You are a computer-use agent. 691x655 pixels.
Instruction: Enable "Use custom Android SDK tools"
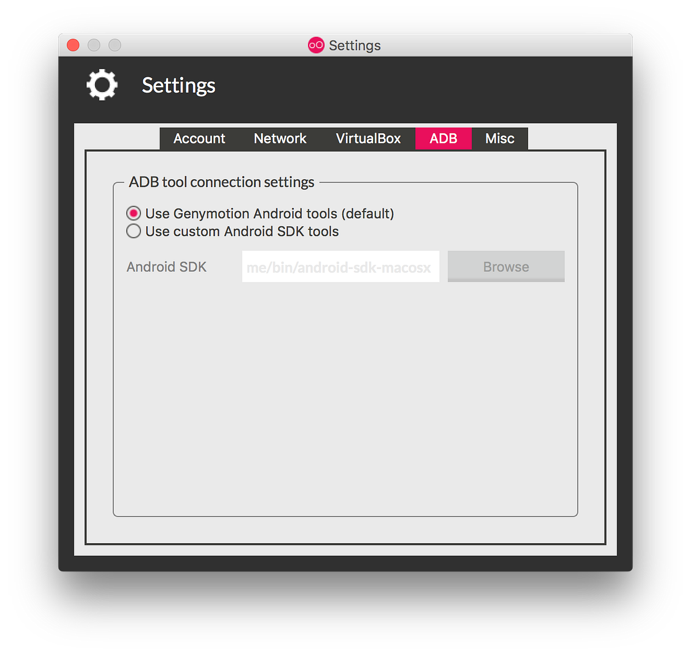(x=133, y=231)
